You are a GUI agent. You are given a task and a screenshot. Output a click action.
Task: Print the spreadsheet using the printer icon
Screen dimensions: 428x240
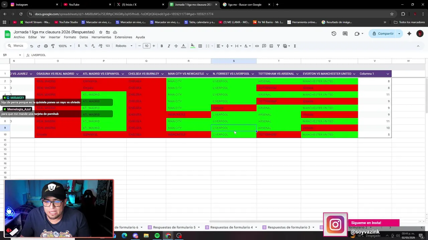click(46, 46)
